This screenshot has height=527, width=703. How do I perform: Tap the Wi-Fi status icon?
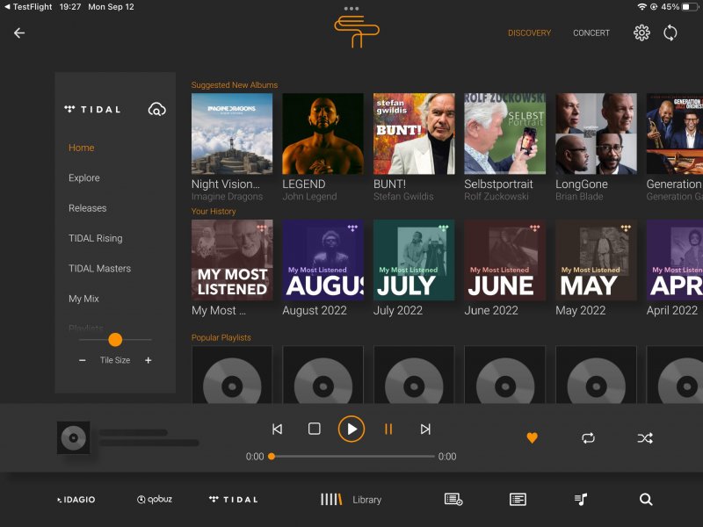(x=642, y=7)
